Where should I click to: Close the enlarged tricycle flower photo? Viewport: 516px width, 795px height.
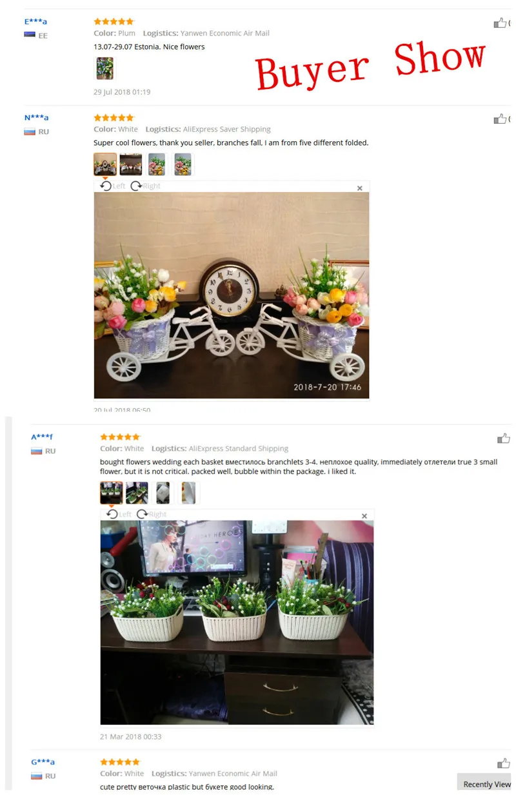(360, 188)
